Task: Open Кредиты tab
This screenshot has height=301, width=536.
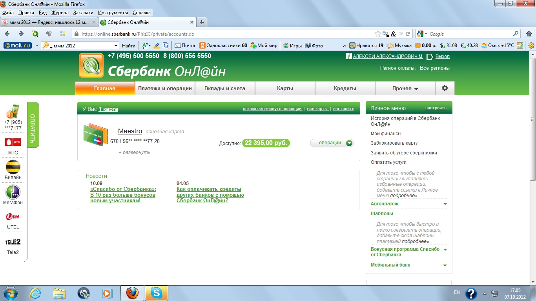Action: pos(345,88)
